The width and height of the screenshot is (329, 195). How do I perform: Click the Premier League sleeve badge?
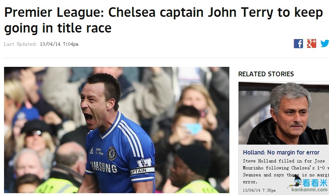144,163
